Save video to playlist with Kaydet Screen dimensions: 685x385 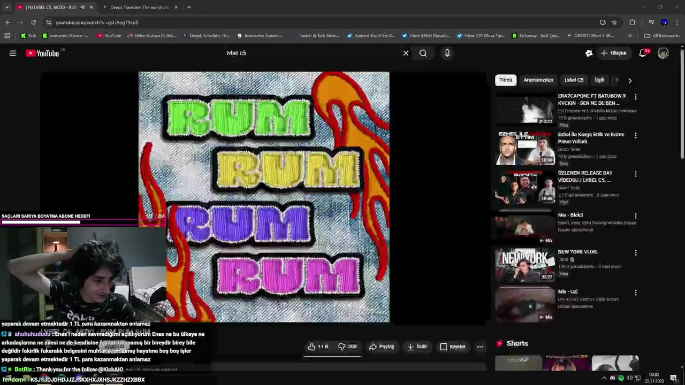453,346
